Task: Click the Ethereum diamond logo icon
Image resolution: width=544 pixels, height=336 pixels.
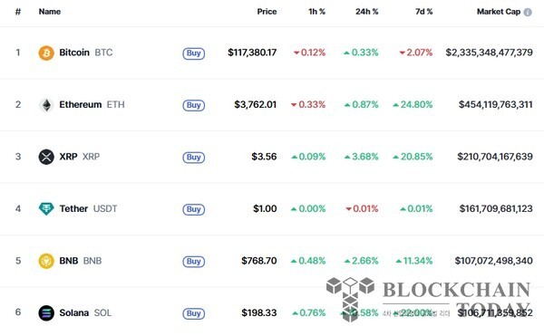Action: 46,105
